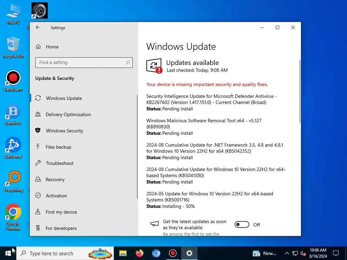Open File Explorer from the taskbar

[123, 253]
